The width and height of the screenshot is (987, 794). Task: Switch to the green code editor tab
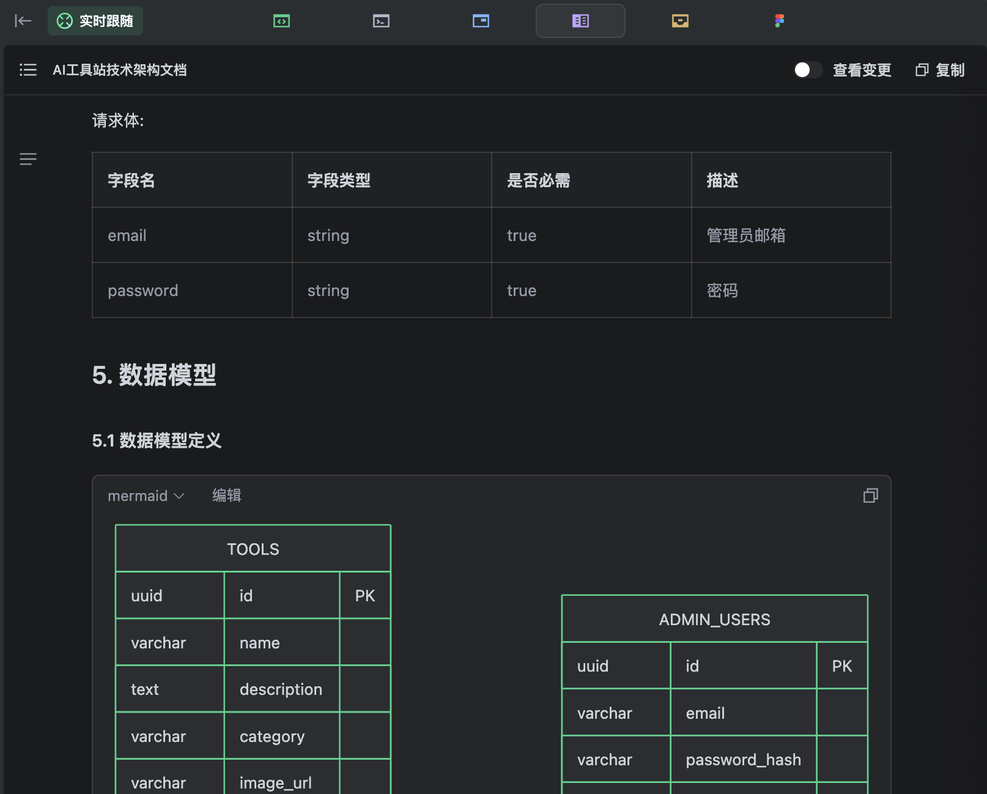[x=281, y=21]
